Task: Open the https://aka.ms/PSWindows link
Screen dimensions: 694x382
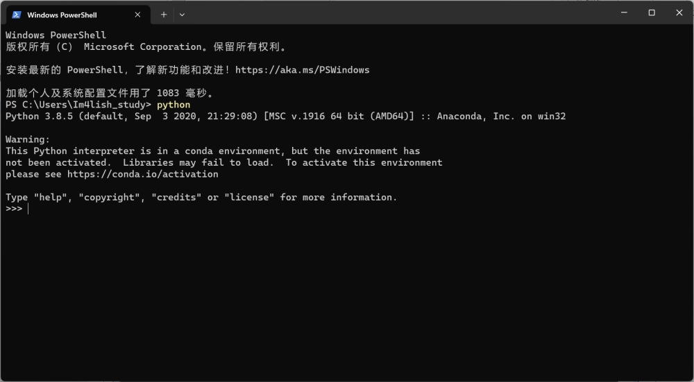Action: 303,70
